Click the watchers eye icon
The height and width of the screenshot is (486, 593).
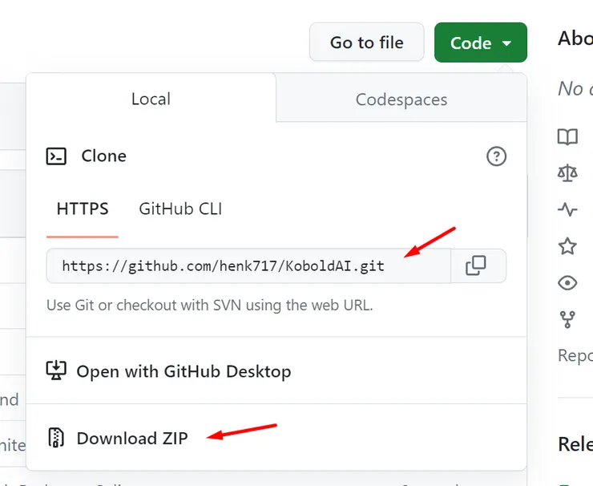click(x=567, y=282)
